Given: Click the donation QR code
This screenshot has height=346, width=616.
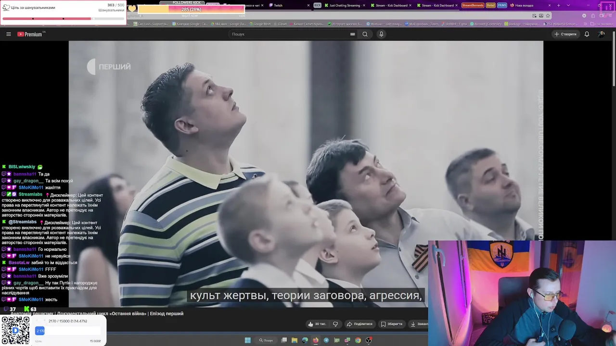Looking at the screenshot, I should pyautogui.click(x=15, y=330).
